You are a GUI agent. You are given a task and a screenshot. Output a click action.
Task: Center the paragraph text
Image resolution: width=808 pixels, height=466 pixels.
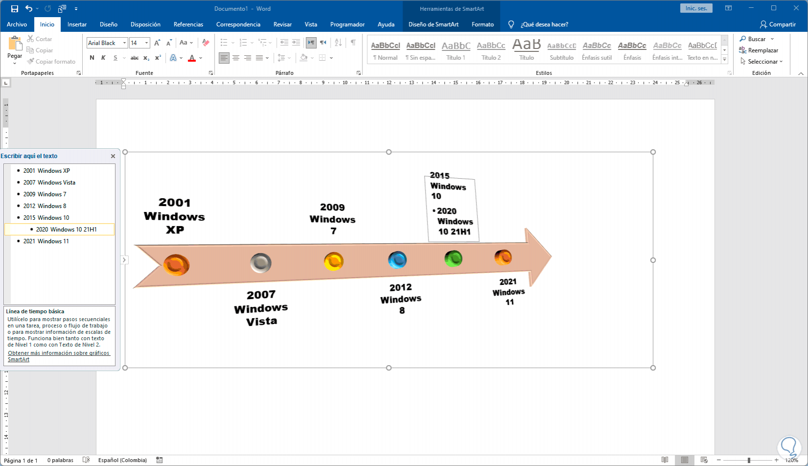pyautogui.click(x=236, y=58)
